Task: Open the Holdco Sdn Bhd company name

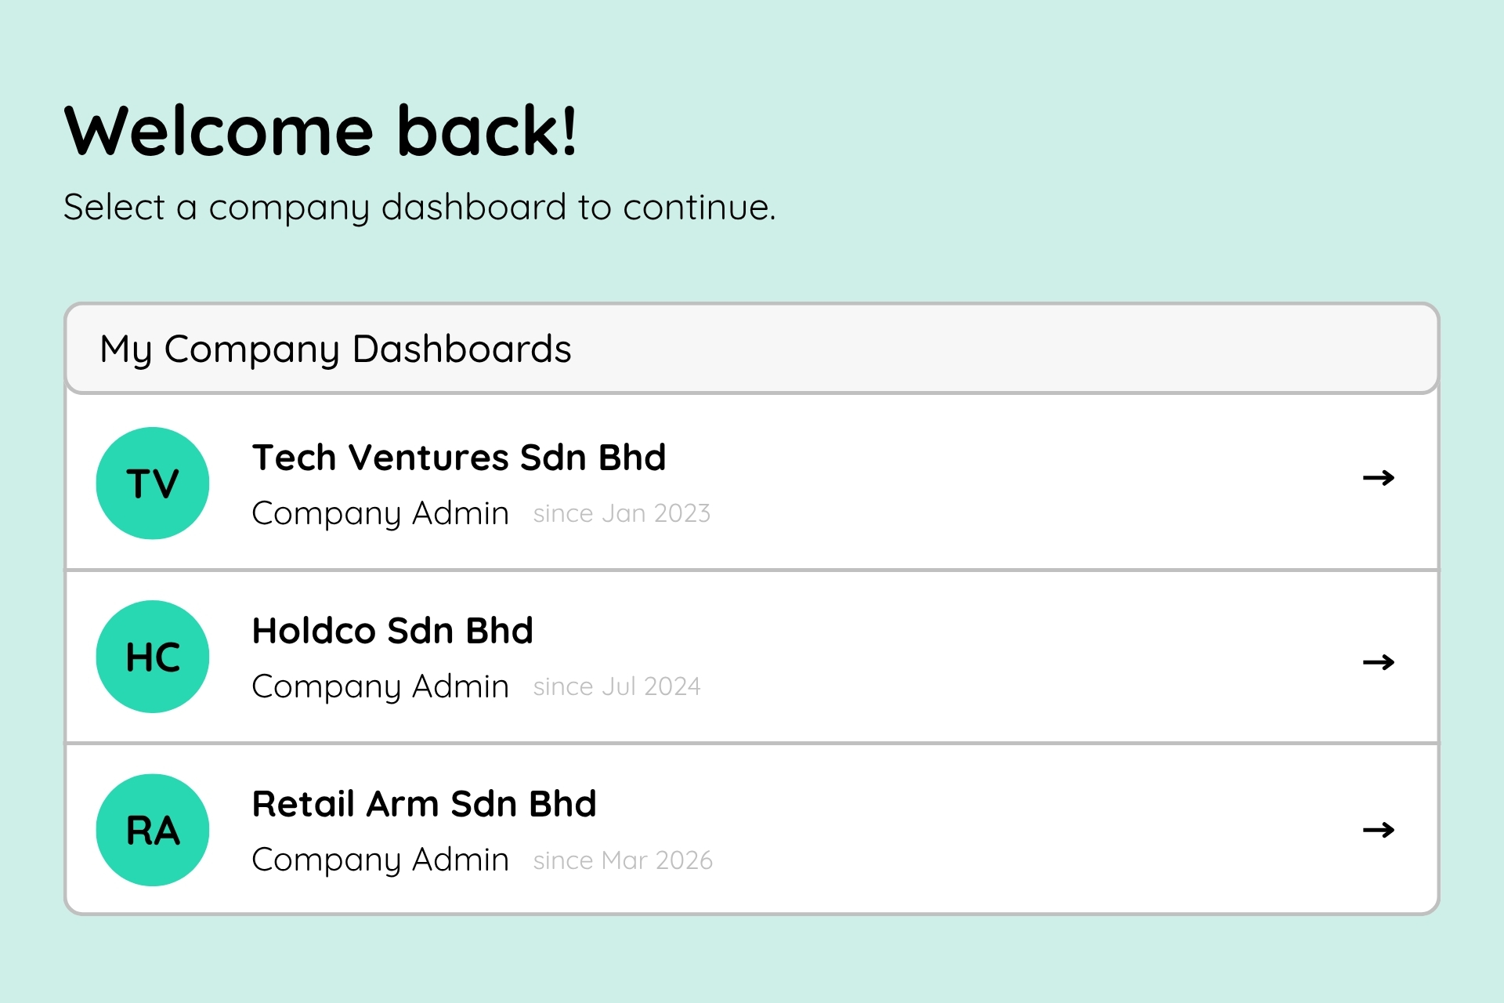Action: click(x=392, y=631)
